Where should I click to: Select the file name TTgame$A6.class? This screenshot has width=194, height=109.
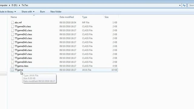tap(23, 50)
